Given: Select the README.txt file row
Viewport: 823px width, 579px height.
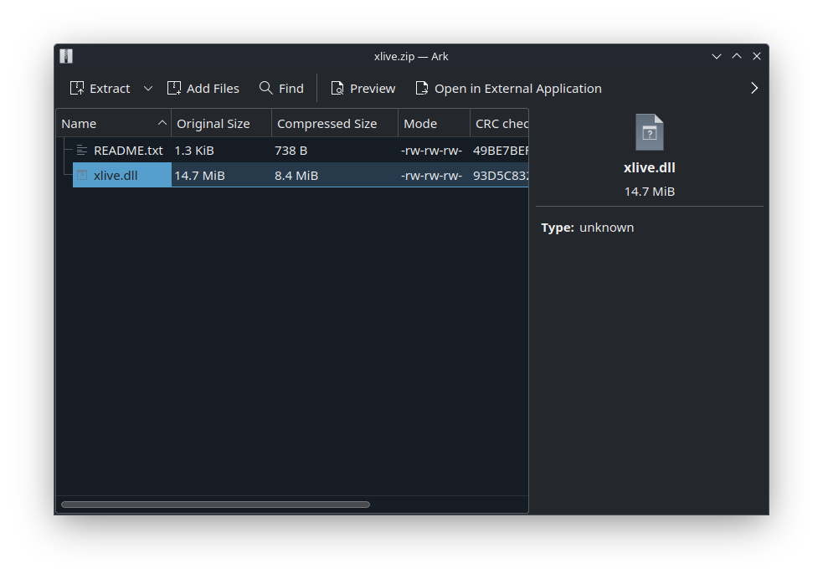Looking at the screenshot, I should click(x=301, y=151).
